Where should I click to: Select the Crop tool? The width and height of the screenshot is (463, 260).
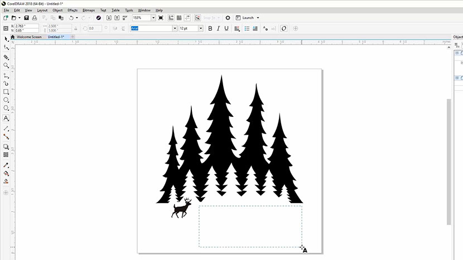(x=6, y=57)
